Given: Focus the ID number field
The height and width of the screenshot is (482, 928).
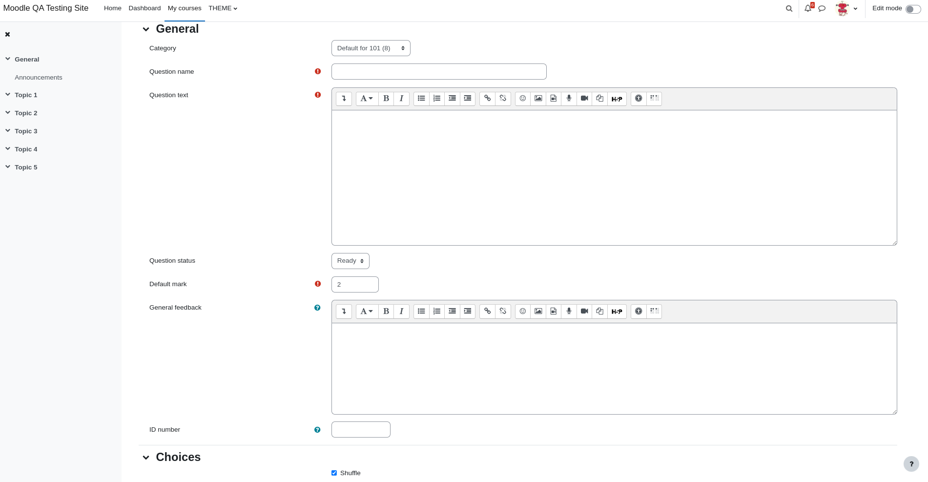Looking at the screenshot, I should tap(361, 430).
